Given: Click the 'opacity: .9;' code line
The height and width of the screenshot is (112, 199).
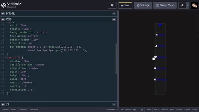Looking at the screenshot, I should (x=19, y=86).
